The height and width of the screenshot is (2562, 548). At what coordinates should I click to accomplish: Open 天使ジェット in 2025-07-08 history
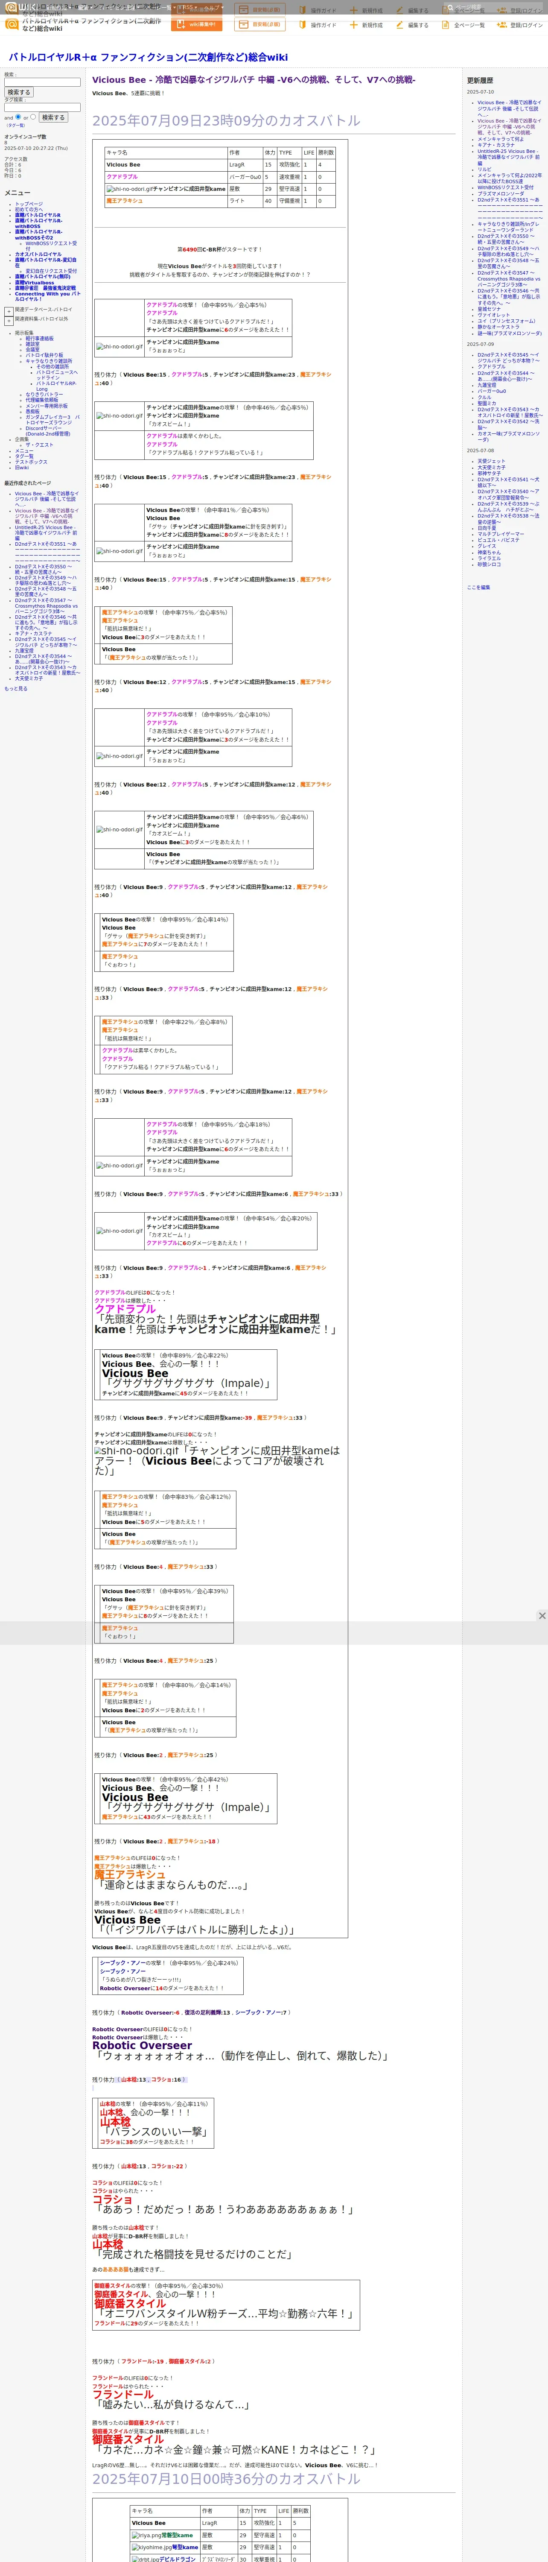point(491,462)
